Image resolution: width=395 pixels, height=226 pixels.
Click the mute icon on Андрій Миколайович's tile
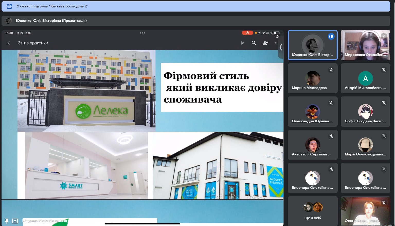pyautogui.click(x=384, y=70)
